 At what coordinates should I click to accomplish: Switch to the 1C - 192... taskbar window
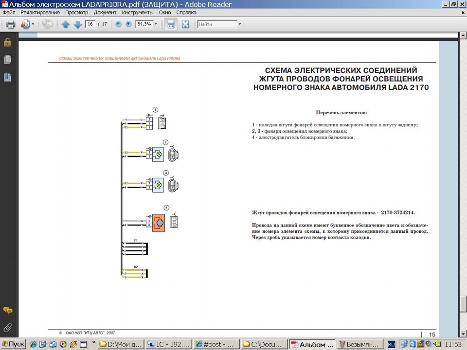[x=169, y=344]
